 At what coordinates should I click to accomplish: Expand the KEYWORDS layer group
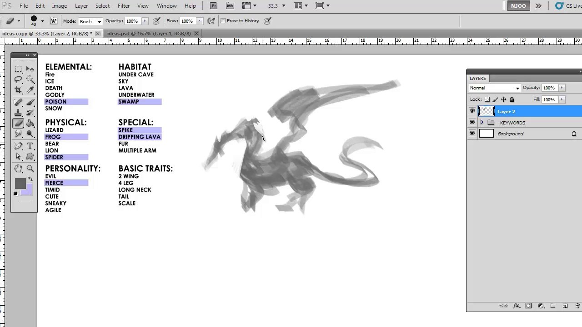point(482,123)
